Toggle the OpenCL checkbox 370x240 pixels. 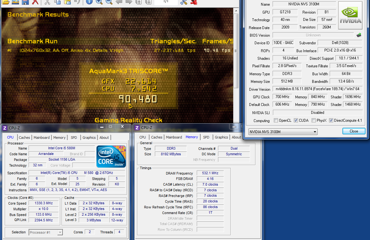tap(276, 120)
